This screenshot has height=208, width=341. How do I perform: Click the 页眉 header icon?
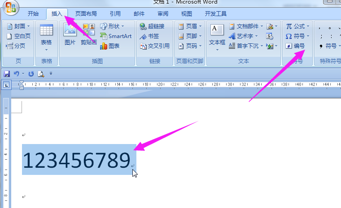pyautogui.click(x=181, y=26)
